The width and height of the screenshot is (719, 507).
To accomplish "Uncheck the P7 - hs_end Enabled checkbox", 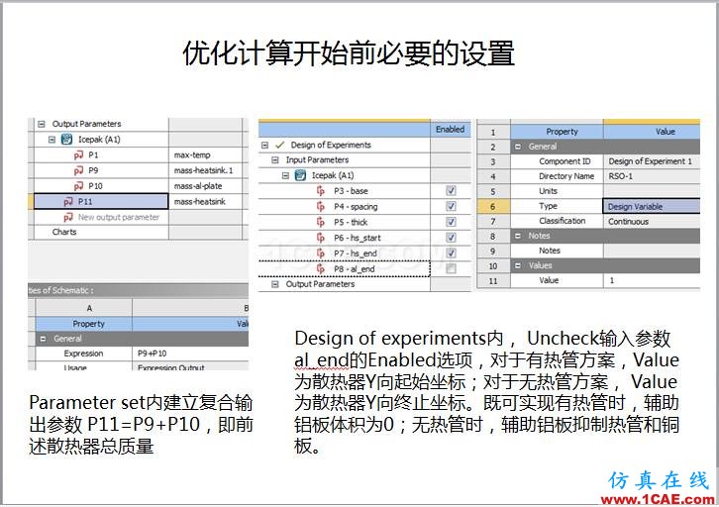I will click(451, 253).
